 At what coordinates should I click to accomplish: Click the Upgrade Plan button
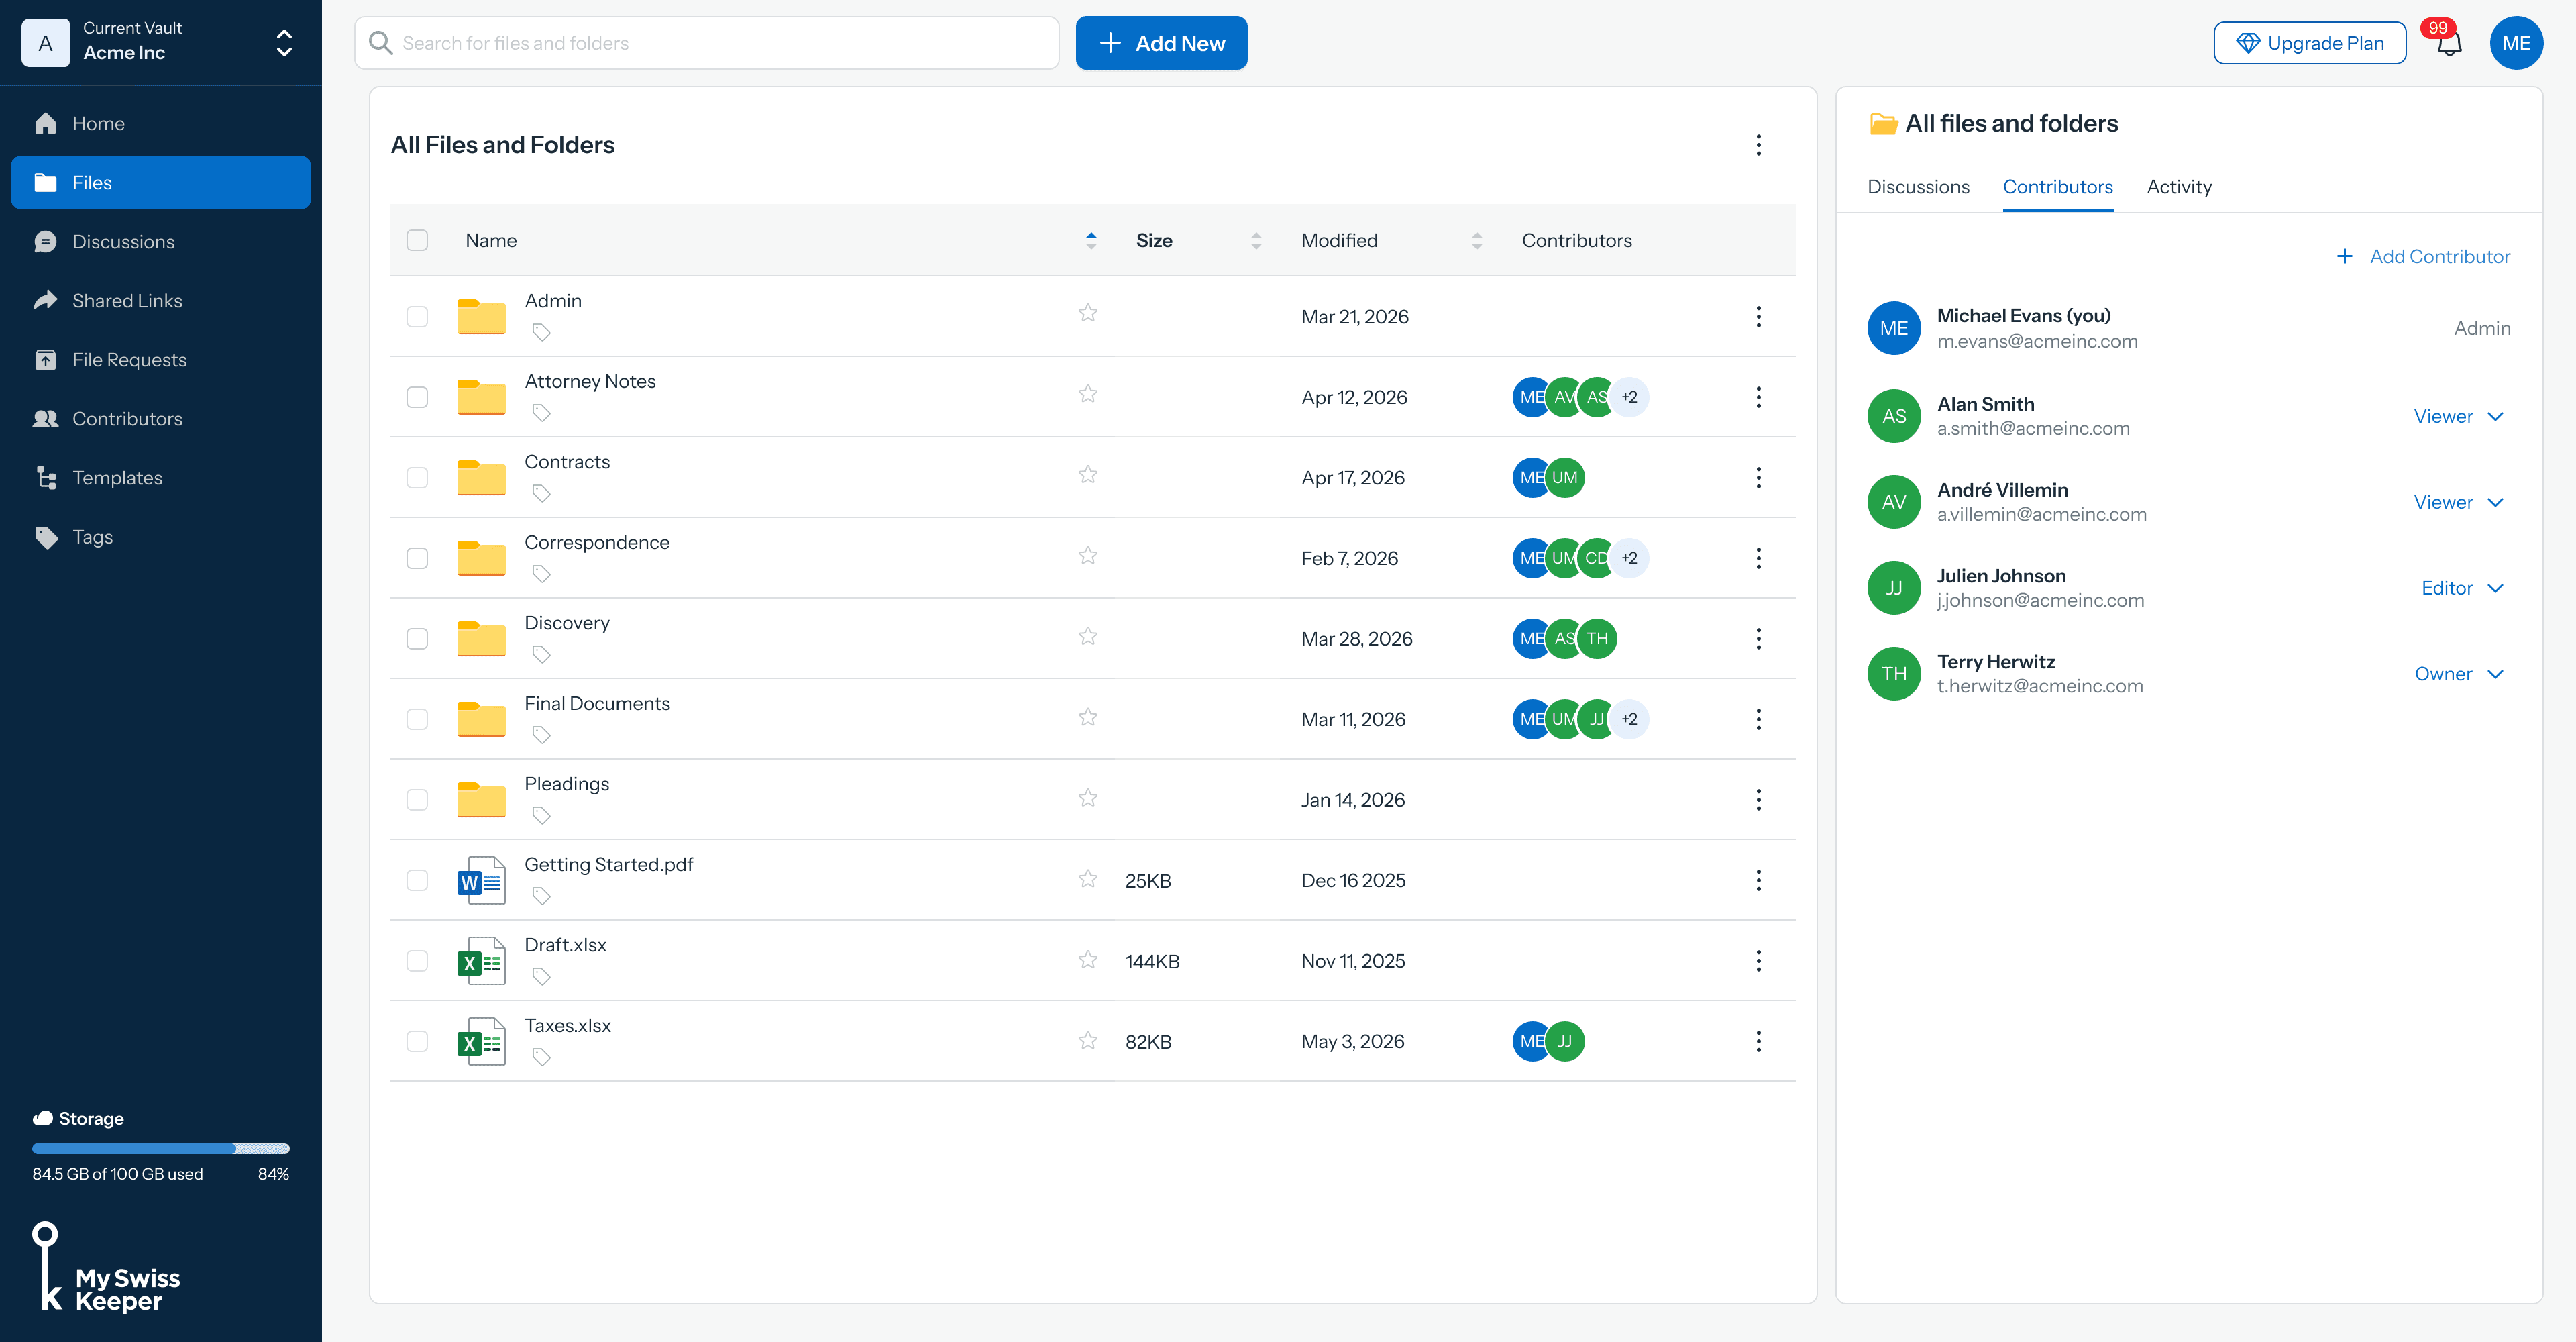point(2310,43)
